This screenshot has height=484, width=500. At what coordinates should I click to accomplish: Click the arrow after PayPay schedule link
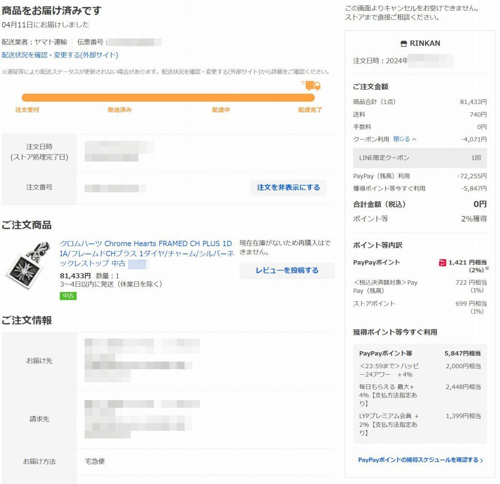tap(481, 461)
